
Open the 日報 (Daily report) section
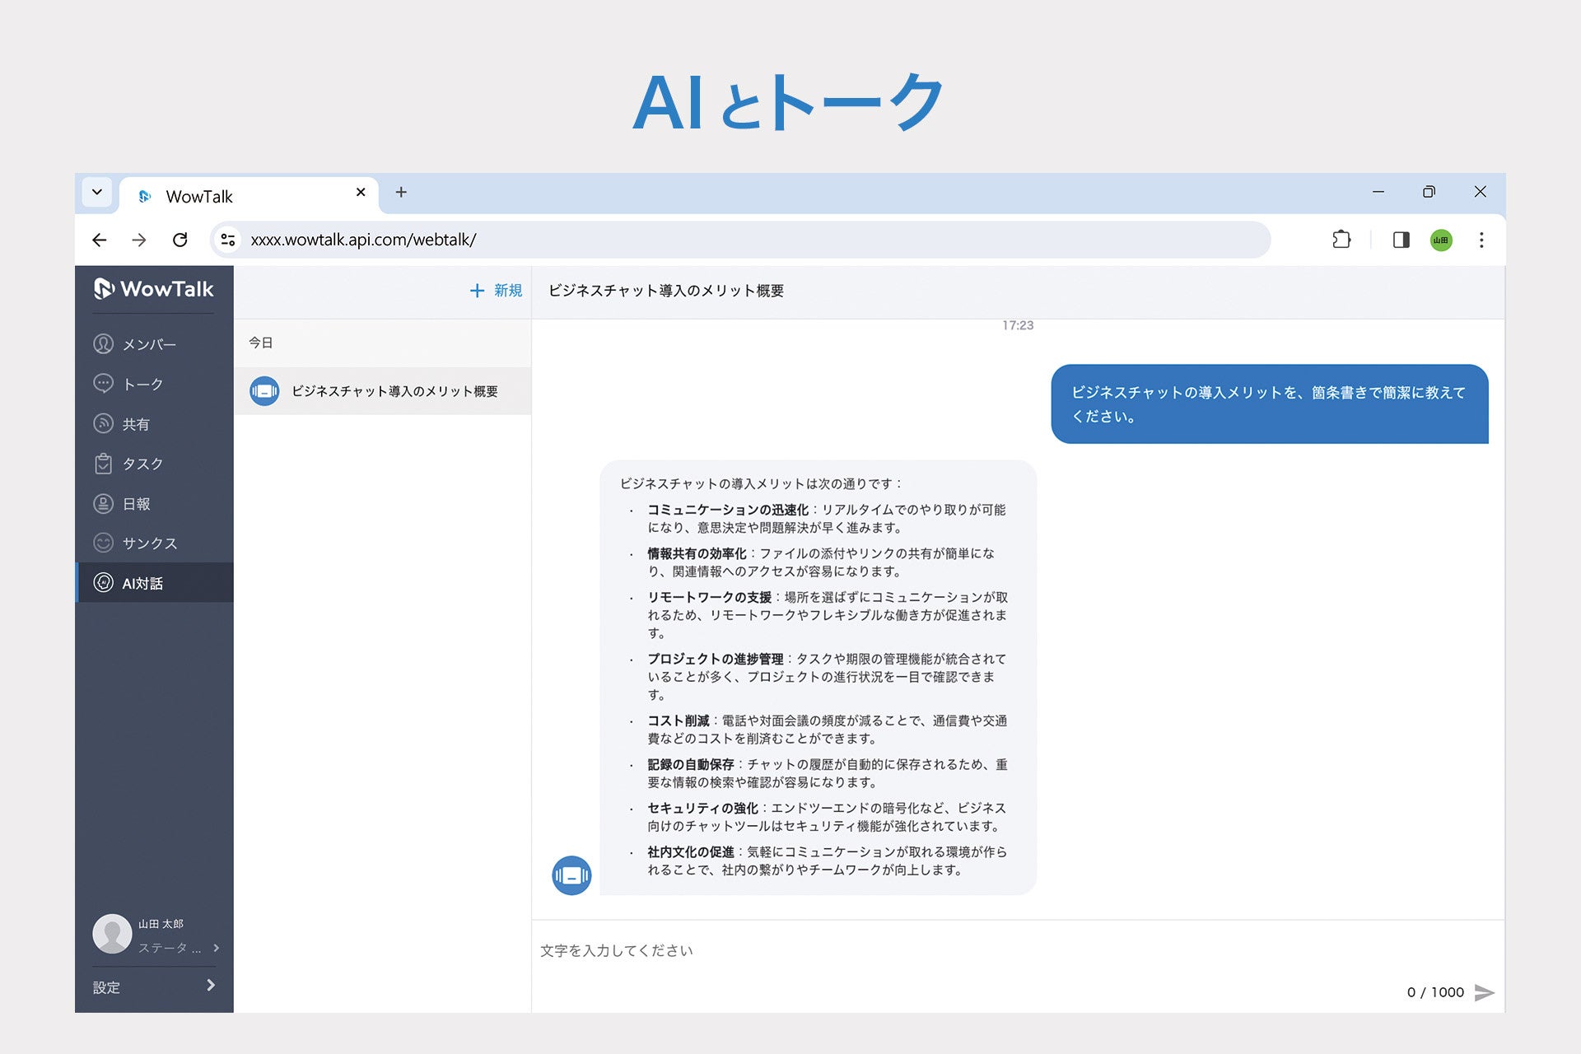pyautogui.click(x=135, y=504)
